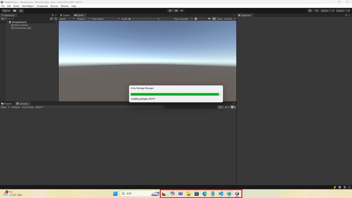
Task: Collapse the SampleScene hierarchy
Action: 7,22
